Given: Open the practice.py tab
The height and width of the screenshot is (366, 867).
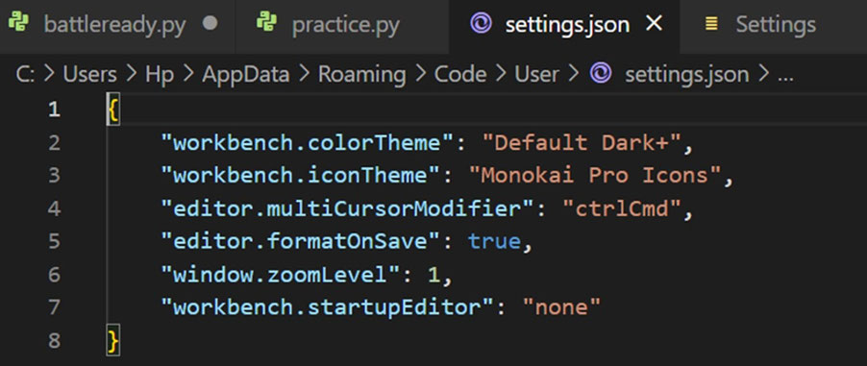Looking at the screenshot, I should 342,25.
